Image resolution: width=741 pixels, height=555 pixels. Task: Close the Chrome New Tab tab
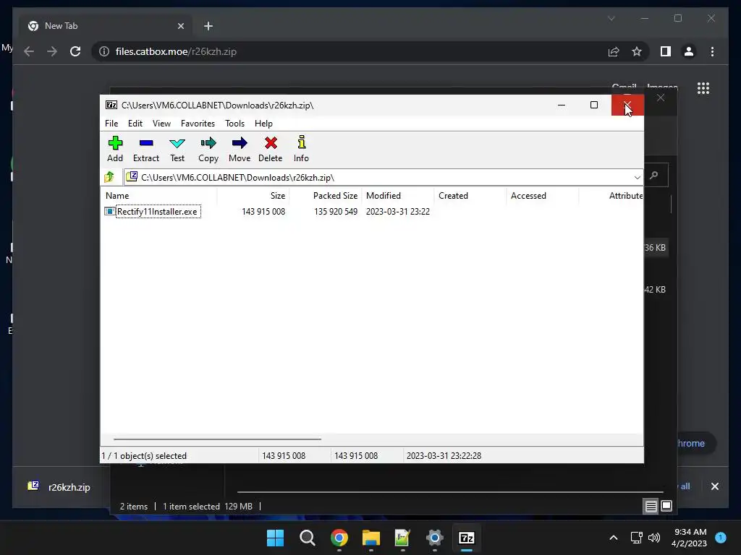(180, 26)
